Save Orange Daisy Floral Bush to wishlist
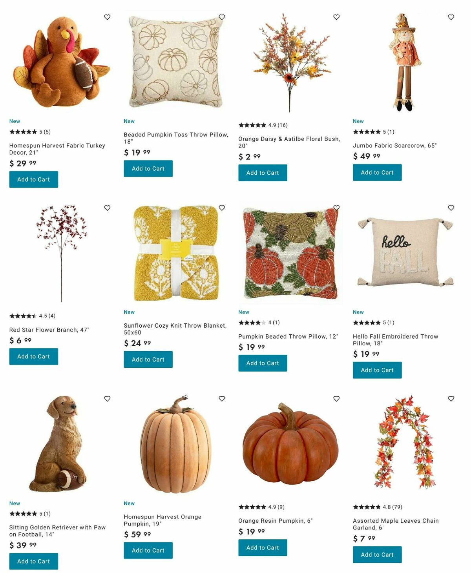This screenshot has height=573, width=471. pos(336,17)
